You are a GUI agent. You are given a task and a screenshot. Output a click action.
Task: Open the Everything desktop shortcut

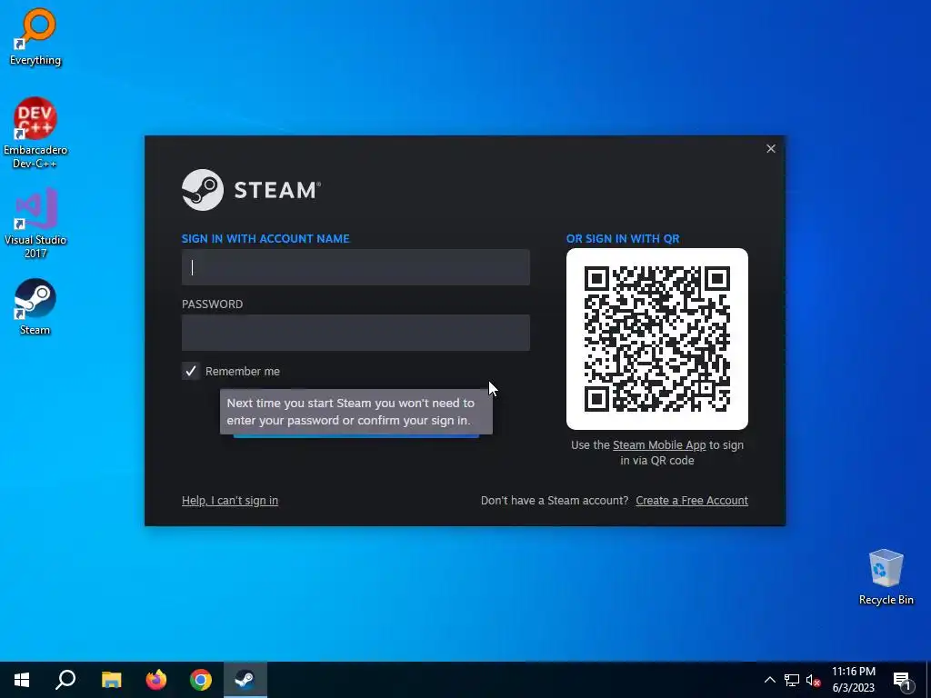click(35, 36)
